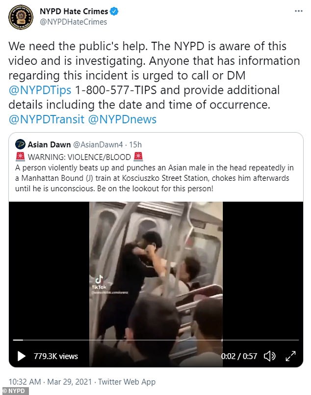Click the 10:32 AM Mar 29, 2021 timestamp

[50, 382]
